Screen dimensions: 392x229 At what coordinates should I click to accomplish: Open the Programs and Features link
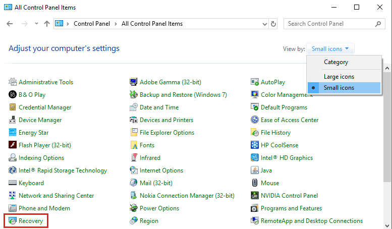291,208
